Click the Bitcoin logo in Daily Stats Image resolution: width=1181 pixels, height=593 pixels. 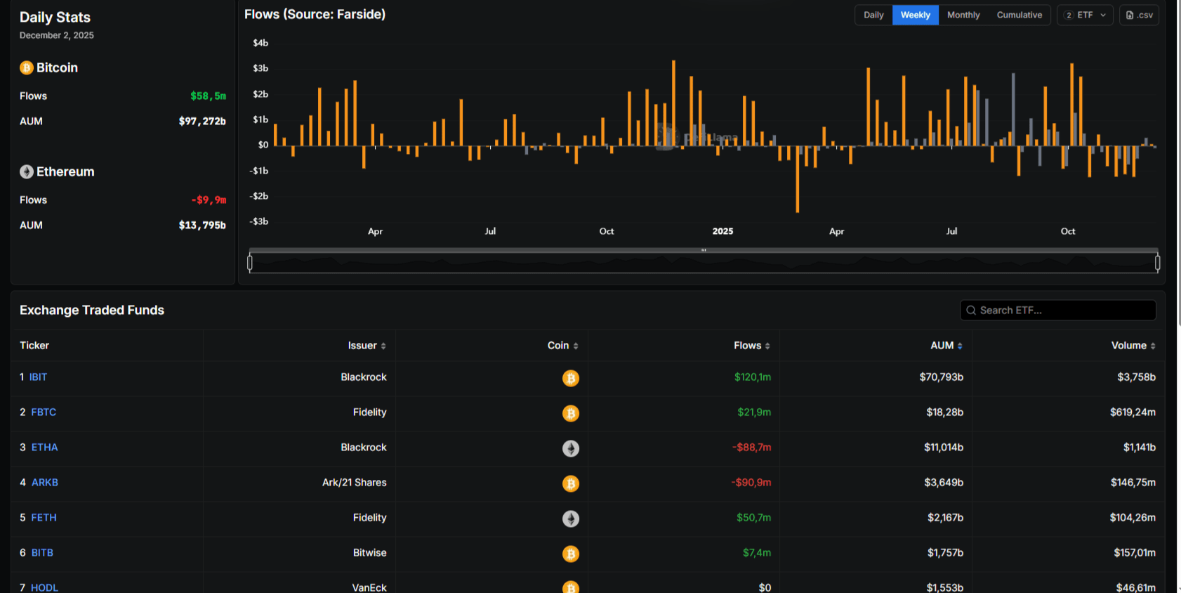[27, 68]
